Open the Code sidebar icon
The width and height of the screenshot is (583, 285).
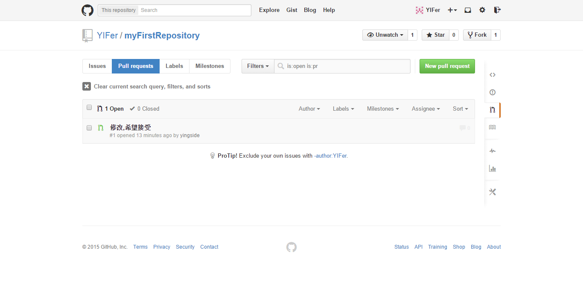492,75
